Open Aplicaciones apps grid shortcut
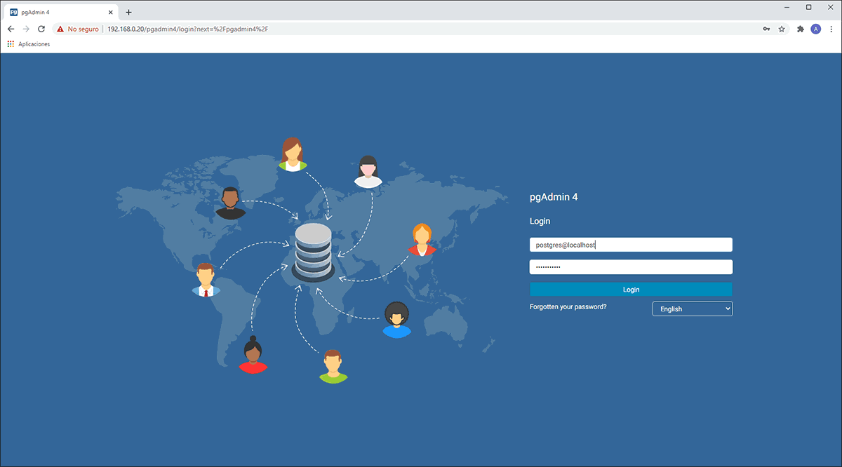The height and width of the screenshot is (467, 842). click(x=29, y=44)
